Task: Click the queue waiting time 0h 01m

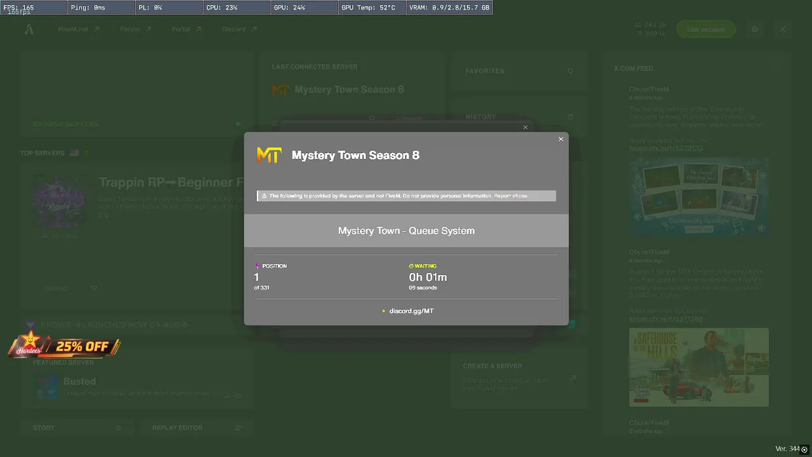Action: click(x=428, y=277)
